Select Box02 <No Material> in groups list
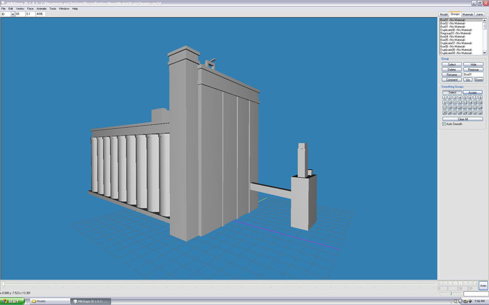The height and width of the screenshot is (305, 489). tap(461, 23)
